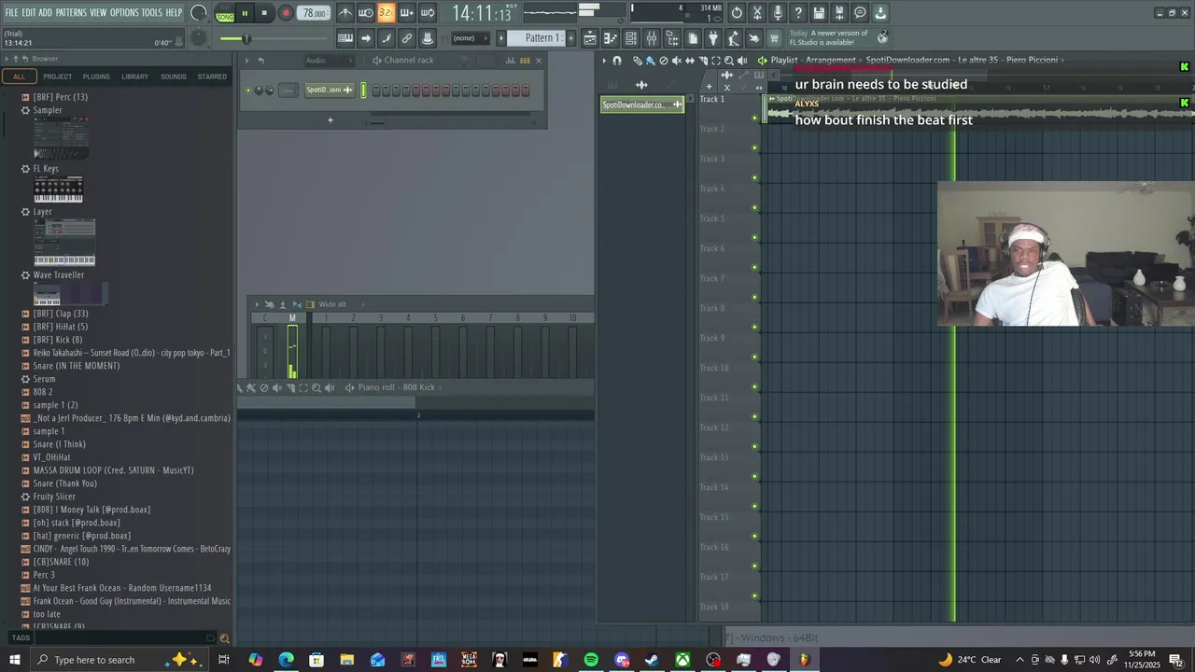Toggle overdub (blend recording) button
The width and height of the screenshot is (1195, 672).
406,13
